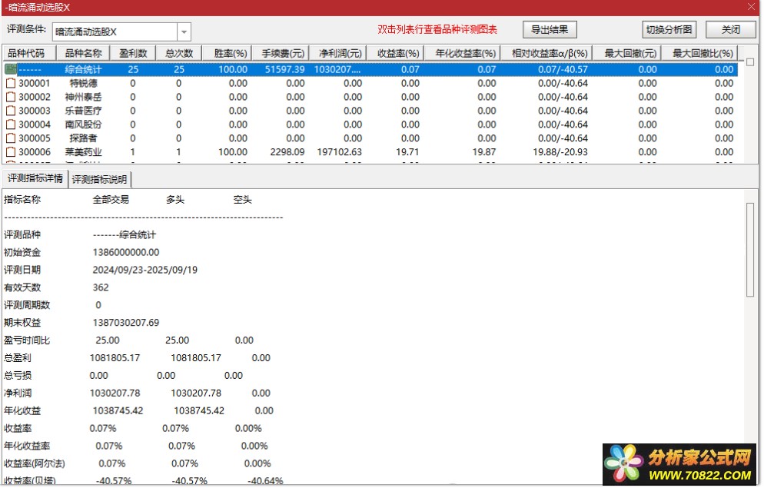
Task: Click the 多头 column heading
Action: click(175, 200)
